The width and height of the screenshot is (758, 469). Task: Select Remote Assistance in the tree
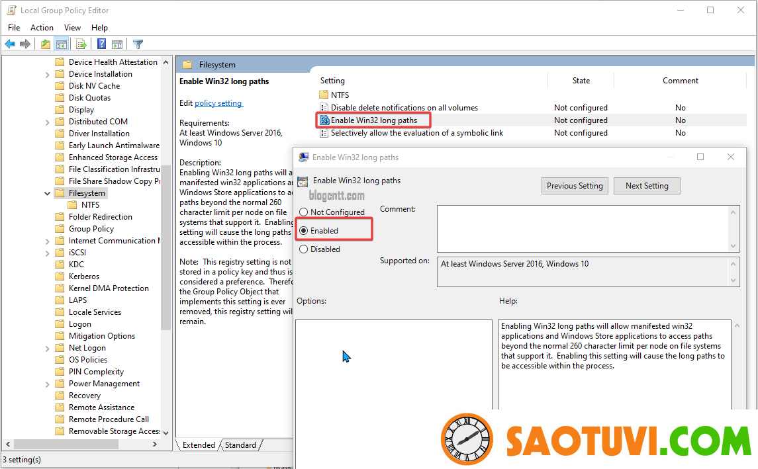(101, 407)
